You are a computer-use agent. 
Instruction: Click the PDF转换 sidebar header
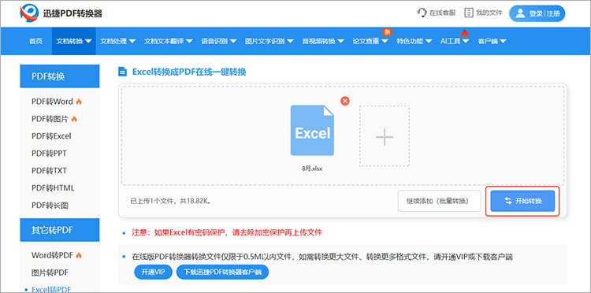tap(60, 76)
